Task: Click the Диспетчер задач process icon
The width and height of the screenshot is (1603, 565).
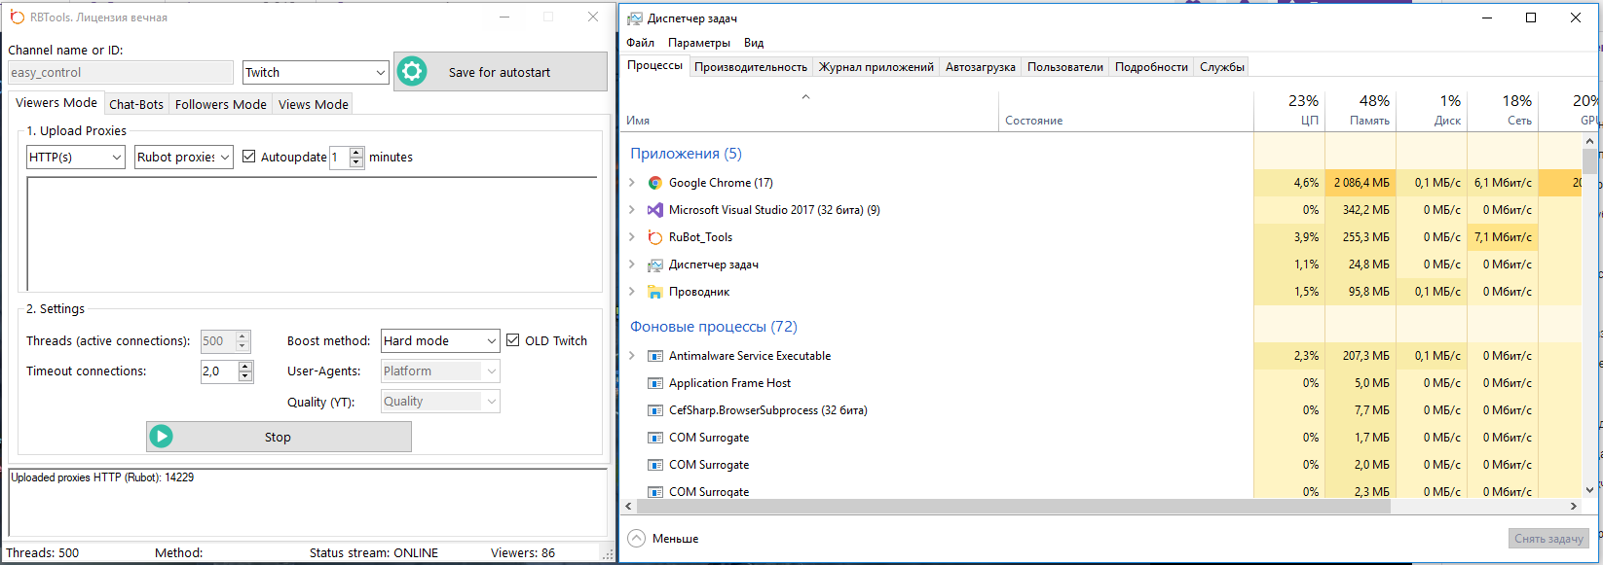Action: (x=655, y=265)
